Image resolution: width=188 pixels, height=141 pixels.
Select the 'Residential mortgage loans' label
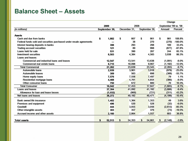click(x=37, y=80)
